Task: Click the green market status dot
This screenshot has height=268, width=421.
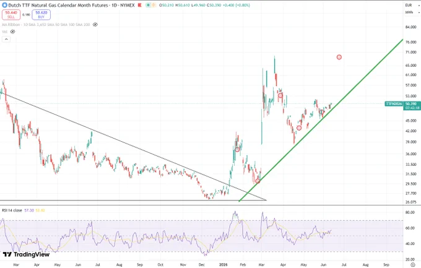Action: point(148,5)
